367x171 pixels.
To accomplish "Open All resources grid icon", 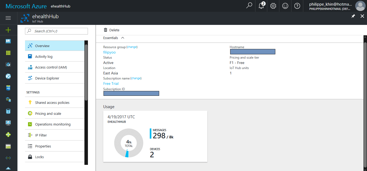I will point(8,53).
